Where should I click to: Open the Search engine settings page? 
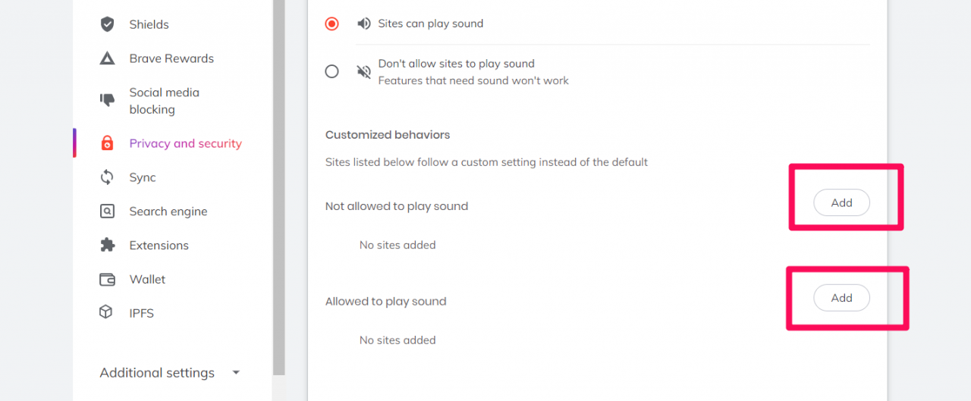(x=168, y=211)
